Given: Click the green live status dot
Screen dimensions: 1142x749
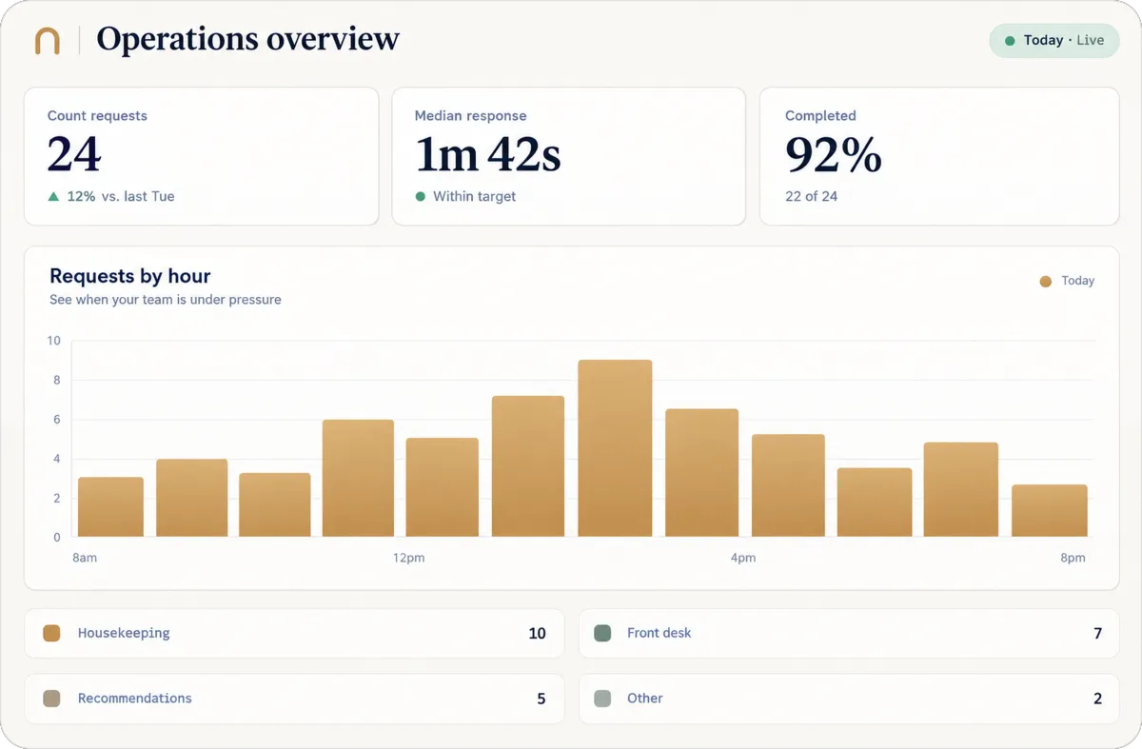Looking at the screenshot, I should pyautogui.click(x=1010, y=41).
